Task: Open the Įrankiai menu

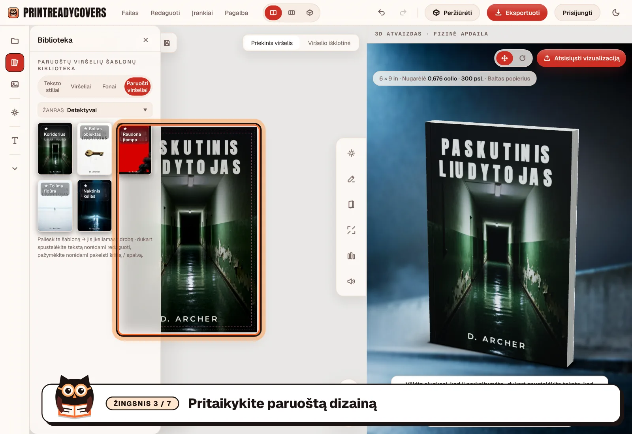Action: pyautogui.click(x=202, y=13)
